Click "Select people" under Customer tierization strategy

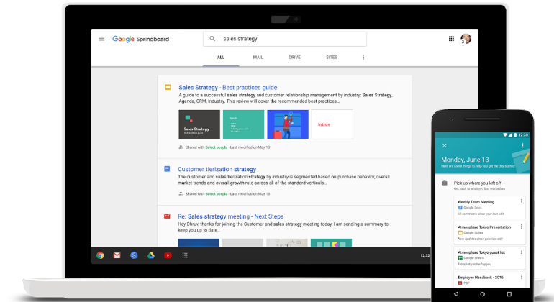(x=217, y=194)
